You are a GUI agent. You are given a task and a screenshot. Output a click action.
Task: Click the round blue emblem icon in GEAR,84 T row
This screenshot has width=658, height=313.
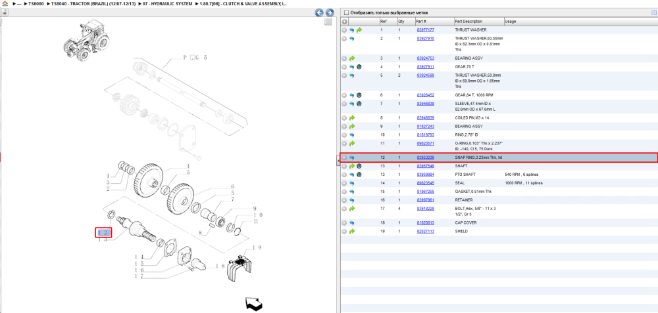[x=359, y=95]
